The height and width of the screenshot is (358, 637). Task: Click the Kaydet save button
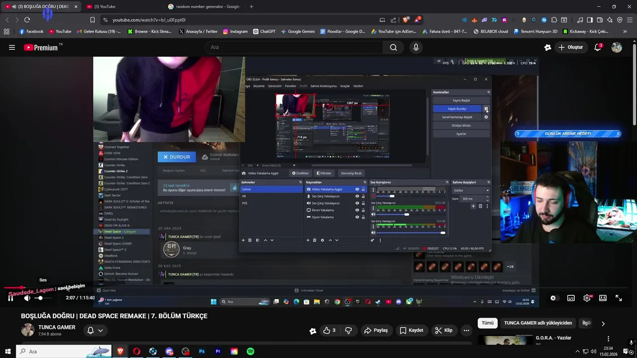coord(411,330)
